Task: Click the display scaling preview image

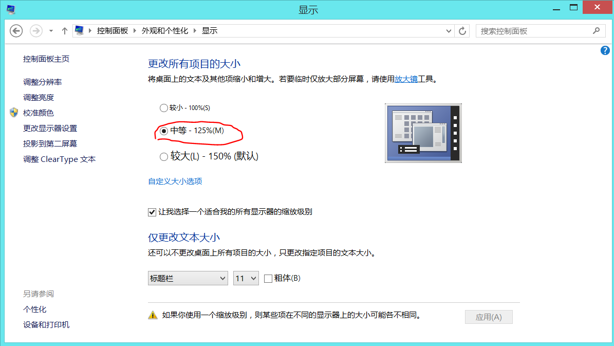Action: (x=423, y=133)
